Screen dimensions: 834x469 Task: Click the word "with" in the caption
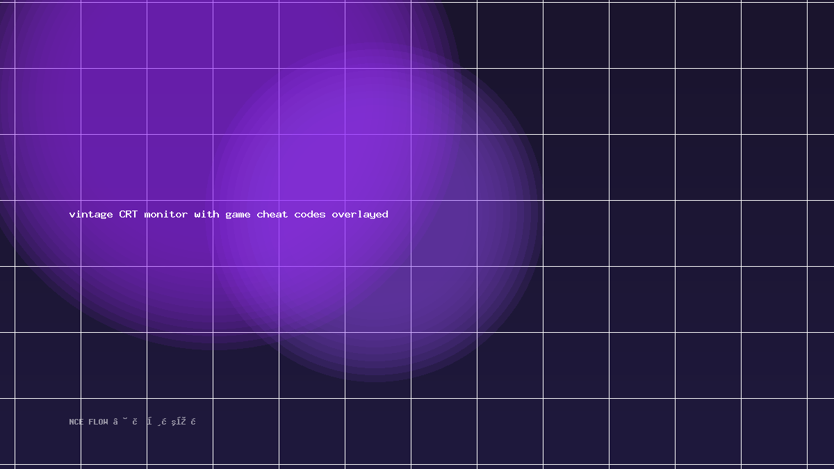pyautogui.click(x=206, y=214)
